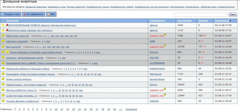The image size is (240, 112).
Task: Click the Найти search button
Action: 233,14
